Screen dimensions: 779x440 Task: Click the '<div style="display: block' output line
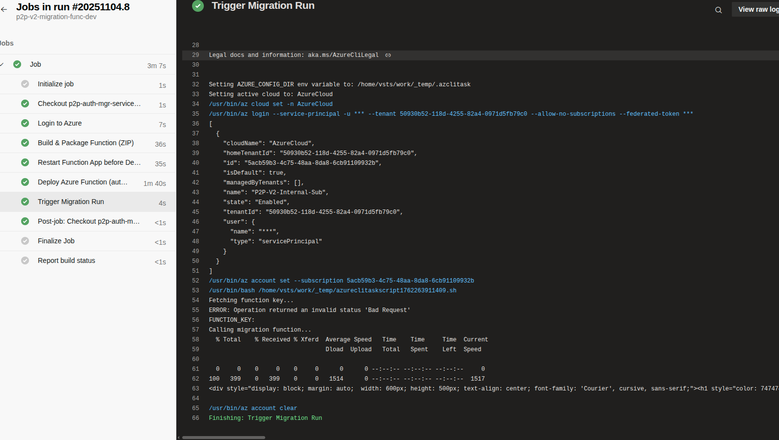tap(494, 389)
